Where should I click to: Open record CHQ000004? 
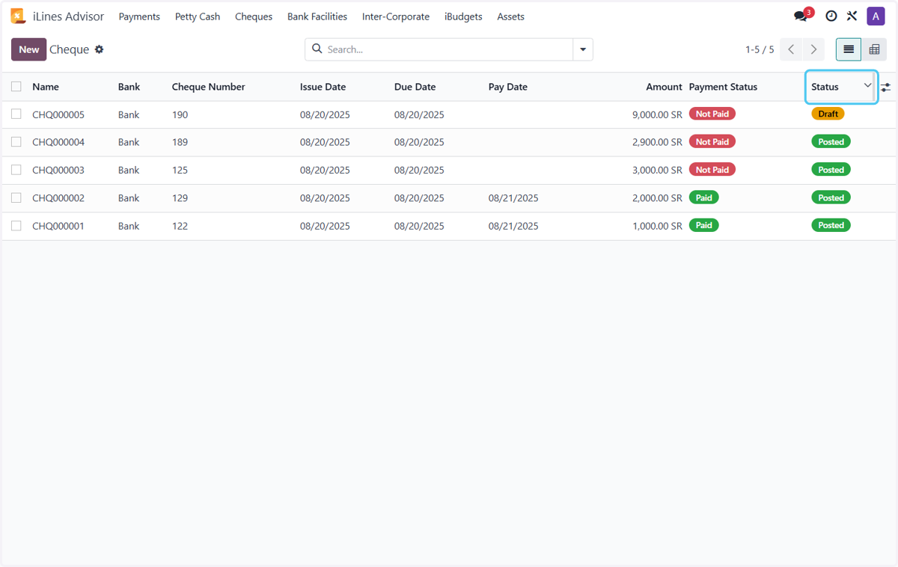pos(58,142)
